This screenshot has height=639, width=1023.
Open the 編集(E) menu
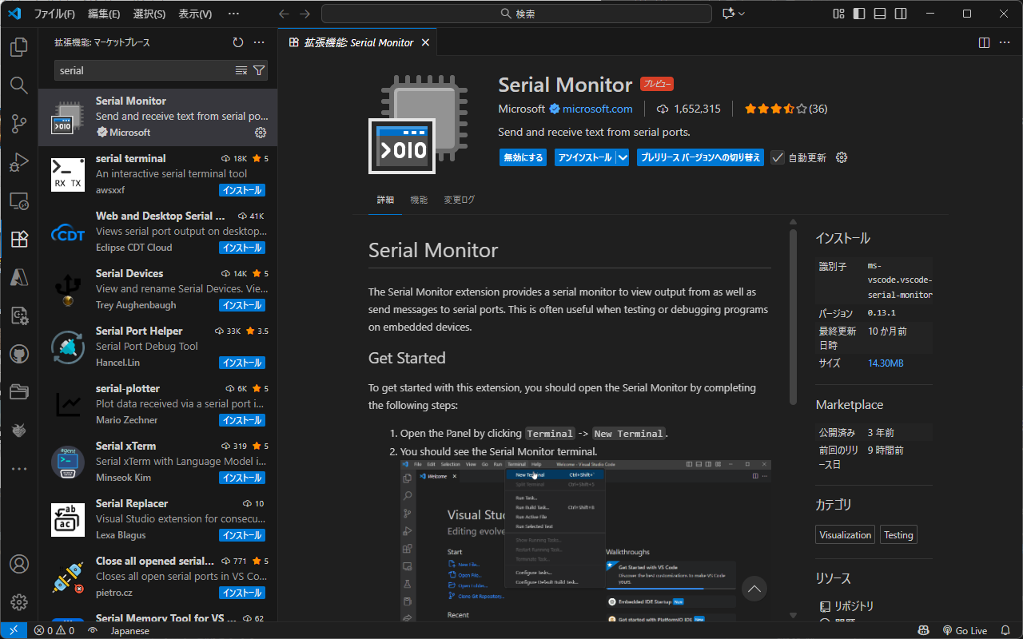coord(104,14)
